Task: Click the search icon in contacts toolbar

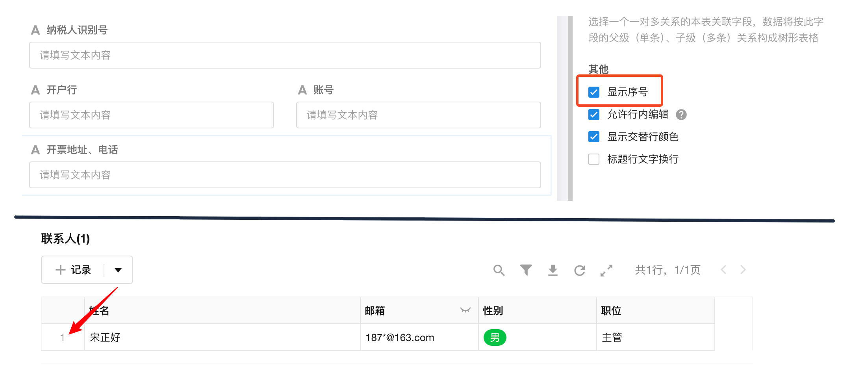Action: 499,270
